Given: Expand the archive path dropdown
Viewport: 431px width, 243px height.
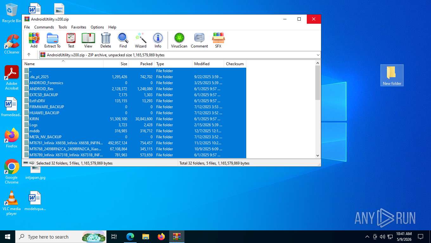Looking at the screenshot, I should tap(318, 55).
